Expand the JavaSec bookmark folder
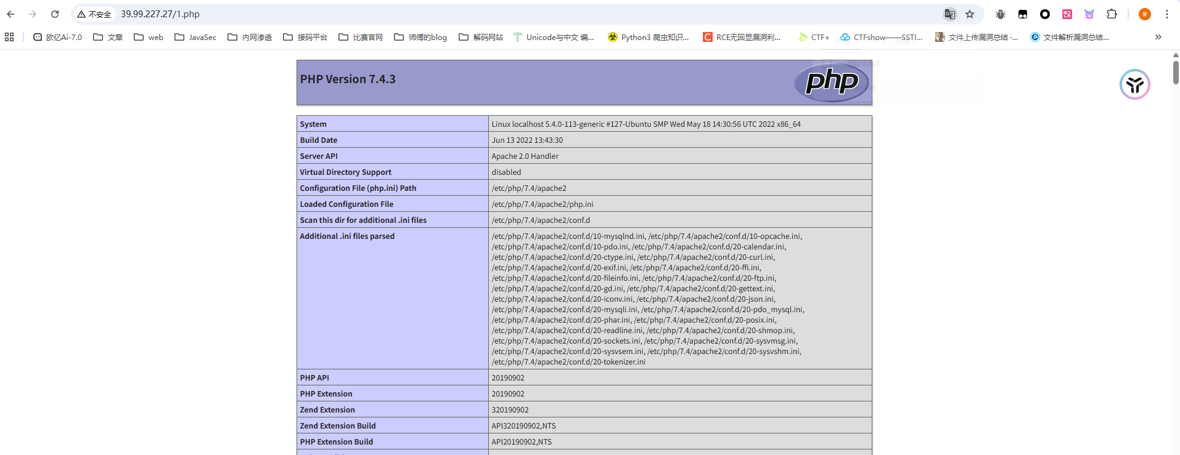This screenshot has width=1180, height=455. (195, 37)
